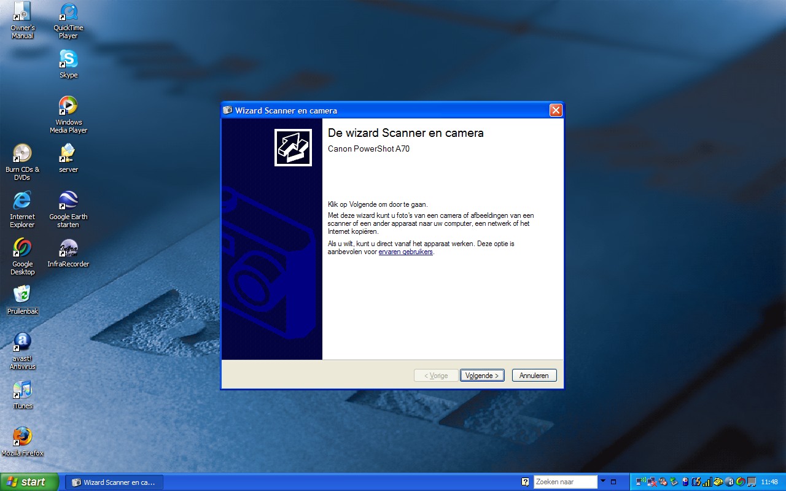Click the disconnected network tray icon
Screen dimensions: 786x491
click(652, 482)
